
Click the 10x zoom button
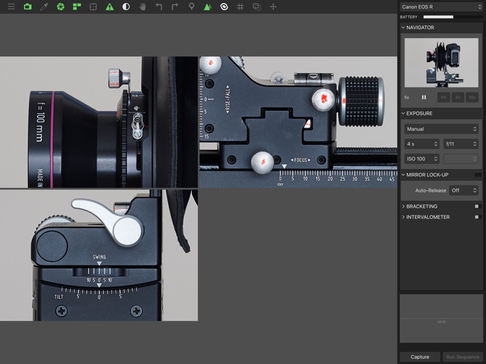point(472,97)
